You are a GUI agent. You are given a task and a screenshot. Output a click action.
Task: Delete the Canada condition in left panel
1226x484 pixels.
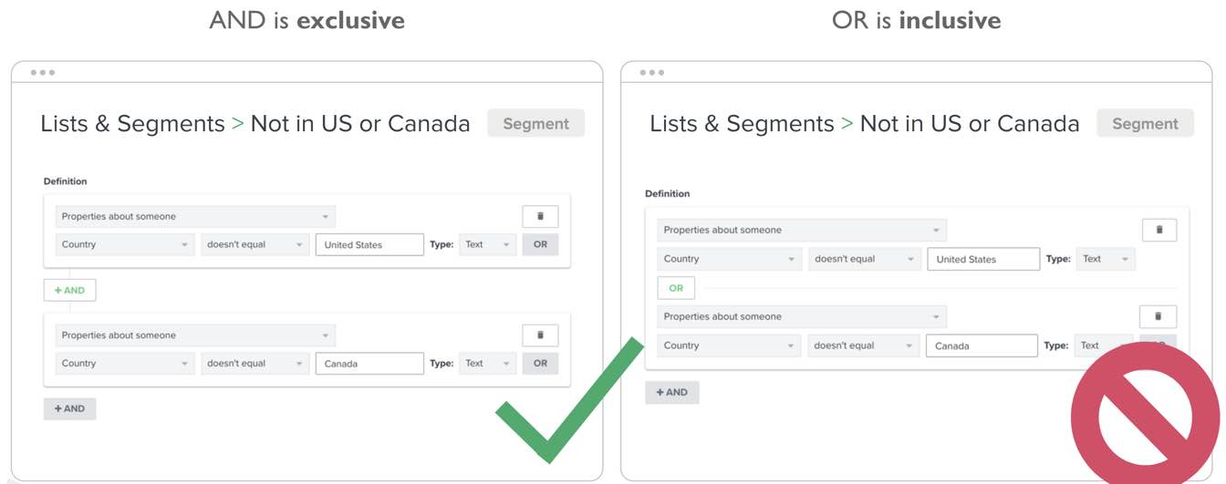point(540,335)
